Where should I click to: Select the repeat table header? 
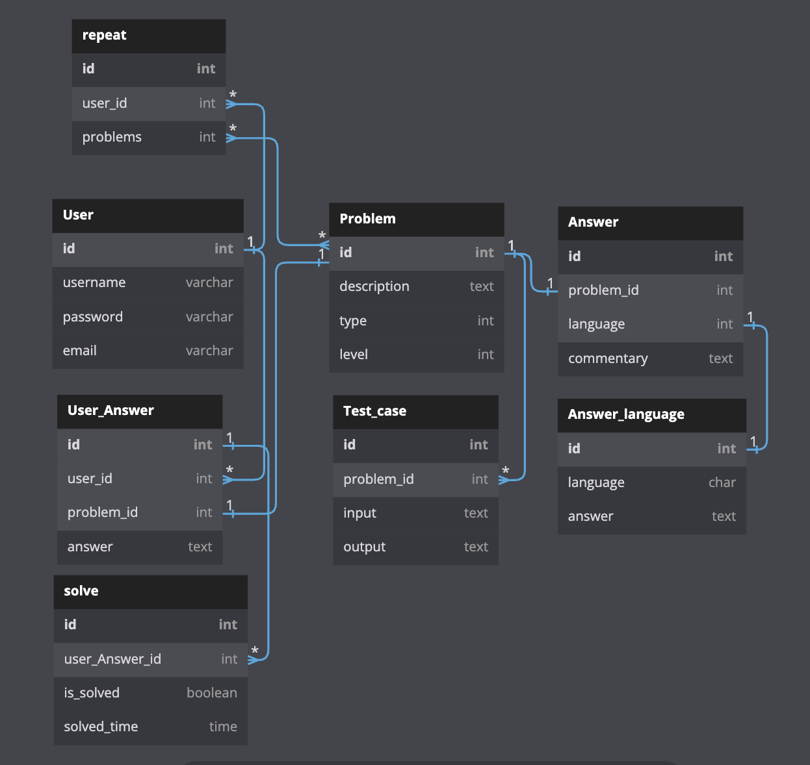149,36
